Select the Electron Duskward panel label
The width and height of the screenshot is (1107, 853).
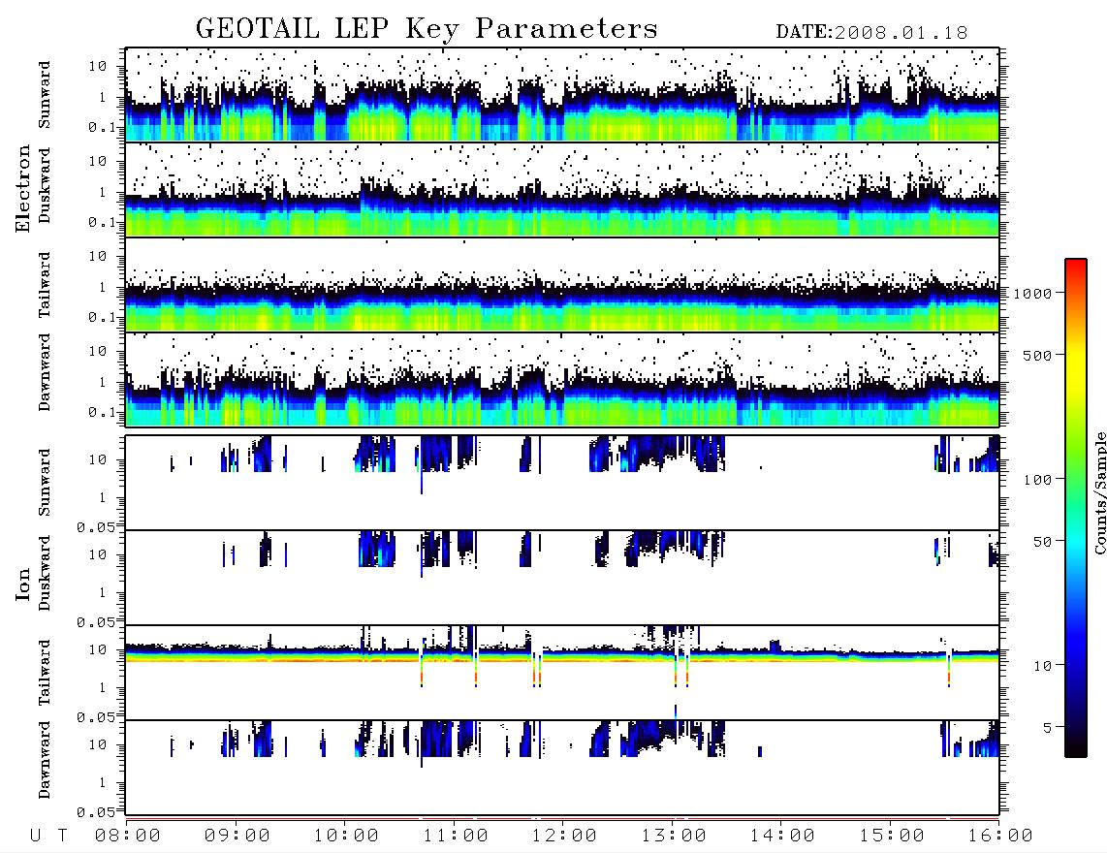[x=45, y=186]
